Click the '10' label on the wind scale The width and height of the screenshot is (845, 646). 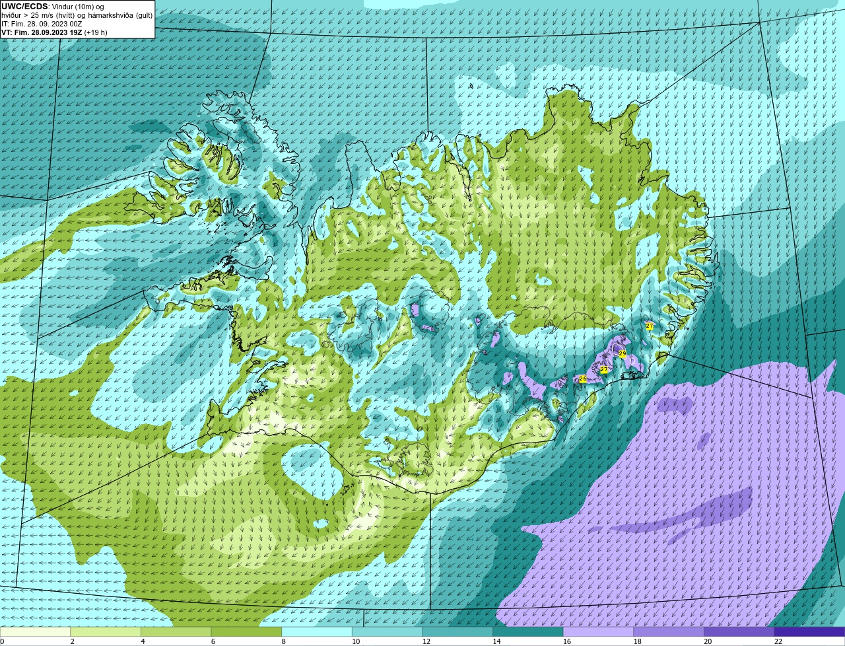356,641
